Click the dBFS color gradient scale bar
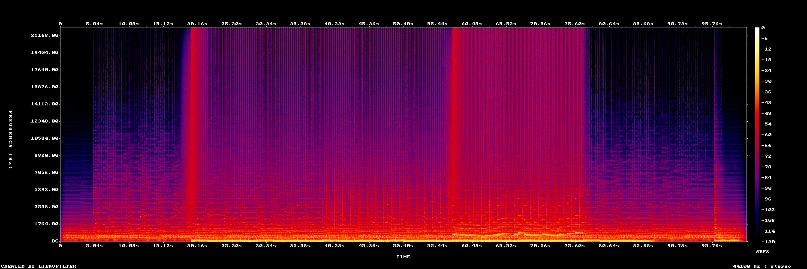This screenshot has height=269, width=807. (757, 134)
